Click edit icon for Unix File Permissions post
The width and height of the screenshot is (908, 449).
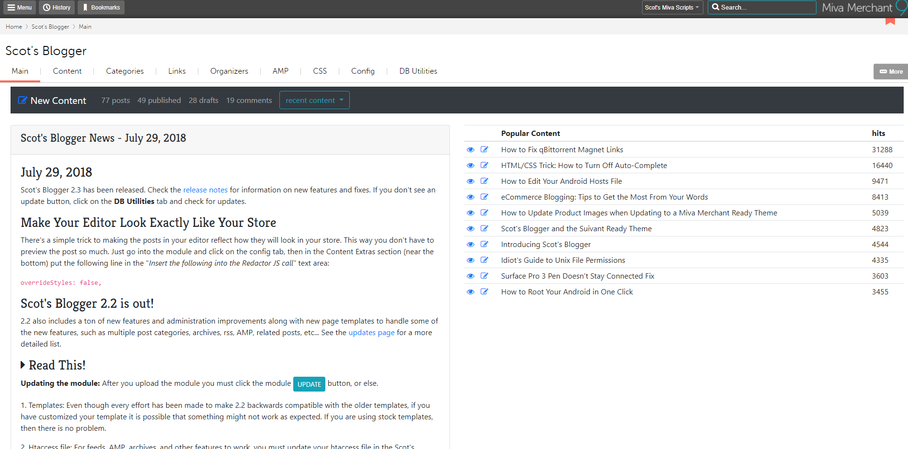pos(484,260)
